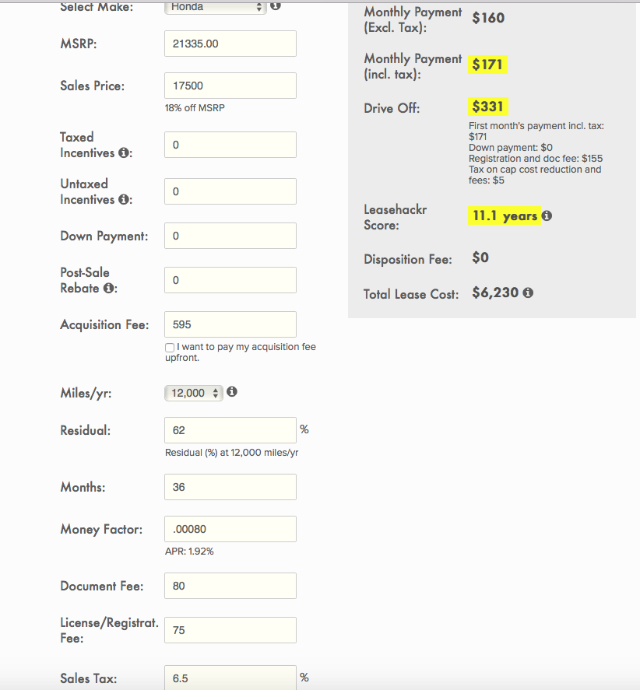Show info for Untaxed Incentives
The height and width of the screenshot is (690, 640).
[x=125, y=199]
